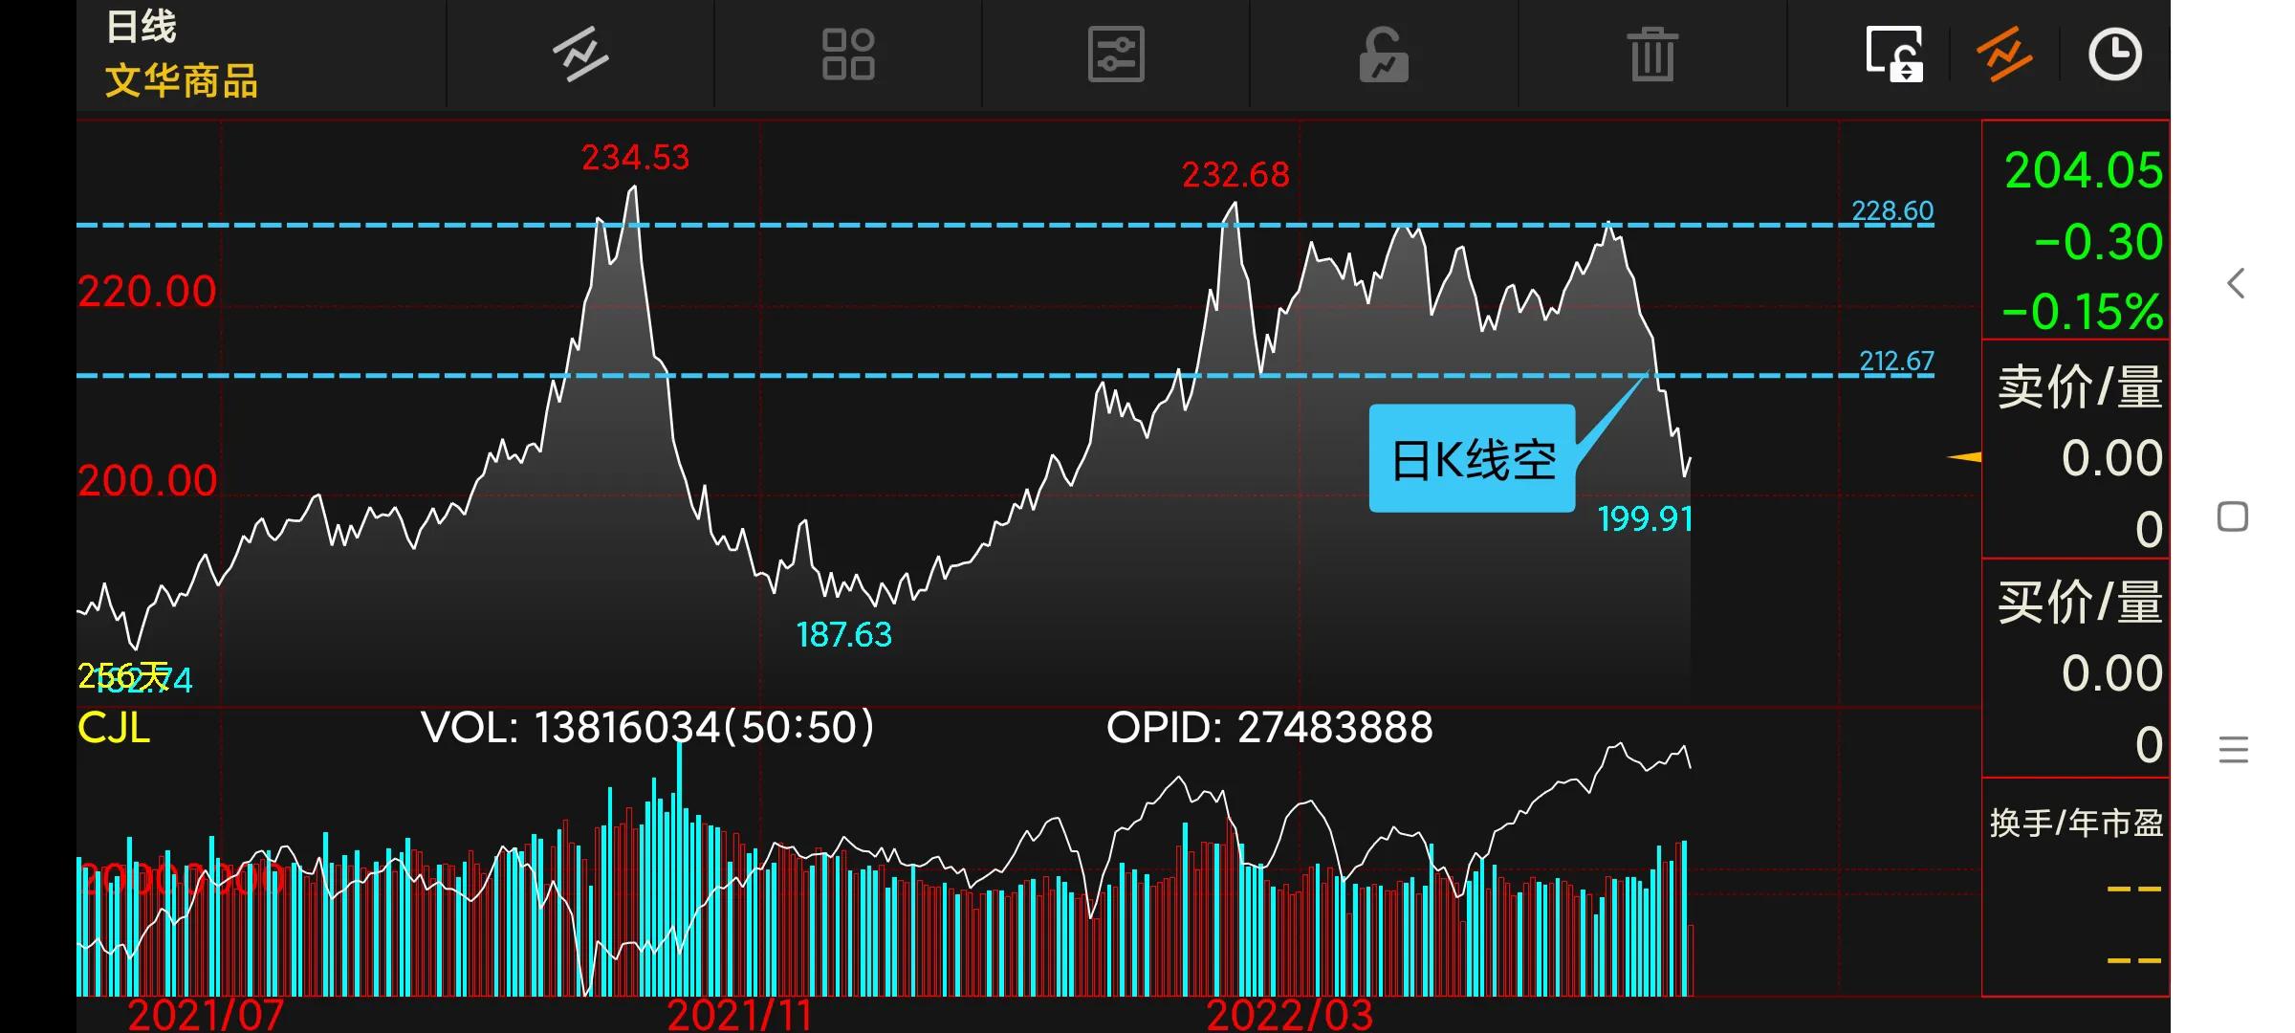Open 文华商品 instrument selector

[x=182, y=81]
